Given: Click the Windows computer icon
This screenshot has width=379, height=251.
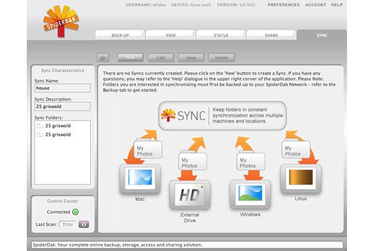Looking at the screenshot, I should pyautogui.click(x=250, y=194).
